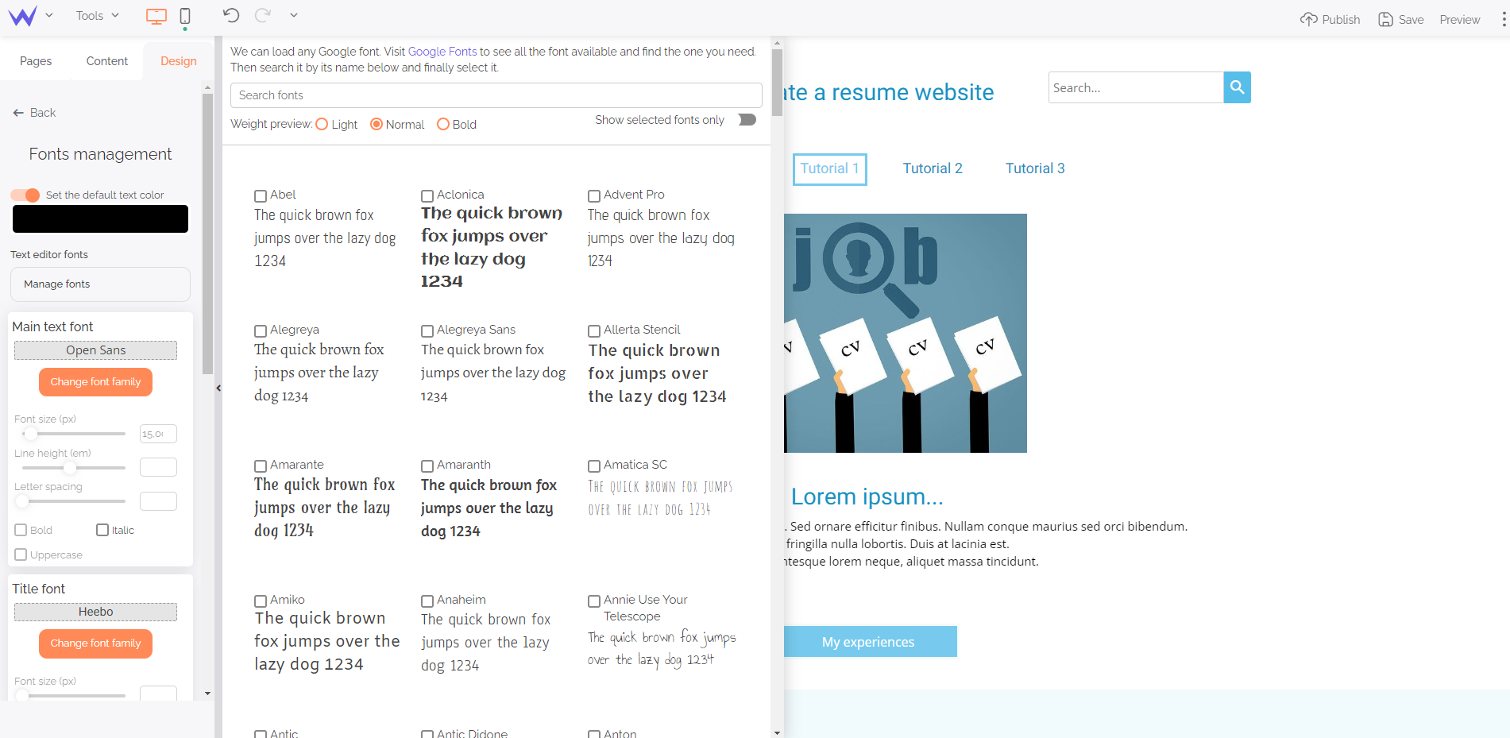Click the W logo icon

tap(22, 16)
